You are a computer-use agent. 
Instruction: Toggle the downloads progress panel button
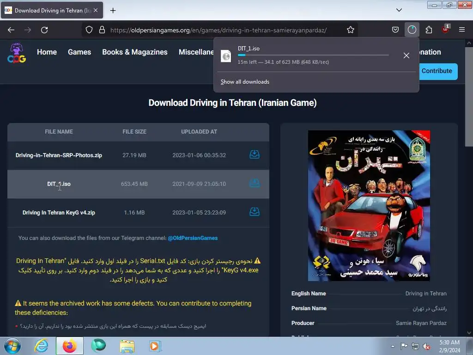point(412,30)
